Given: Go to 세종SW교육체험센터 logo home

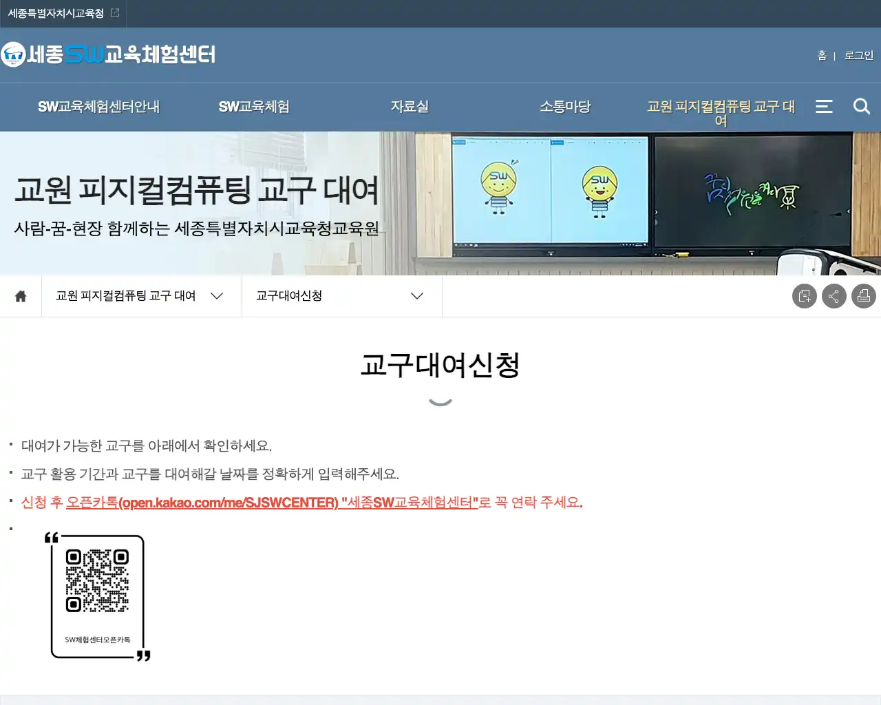Looking at the screenshot, I should tap(109, 54).
